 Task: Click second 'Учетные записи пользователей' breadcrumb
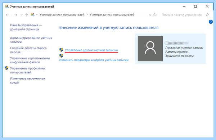pos(112,15)
